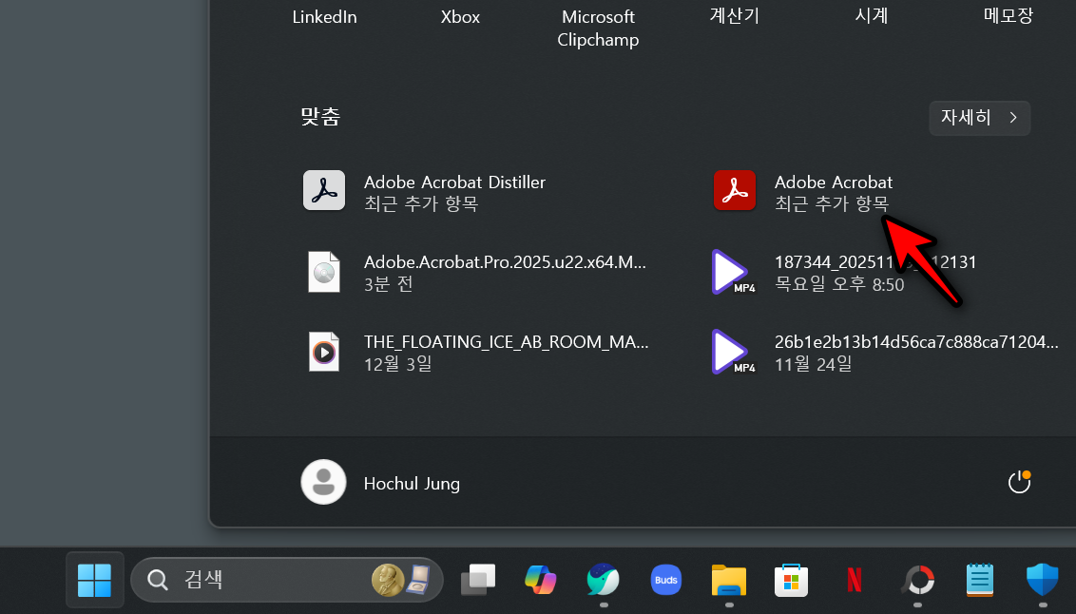Screen dimensions: 1076x614
Task: Launch Copilot from the taskbar
Action: point(541,580)
